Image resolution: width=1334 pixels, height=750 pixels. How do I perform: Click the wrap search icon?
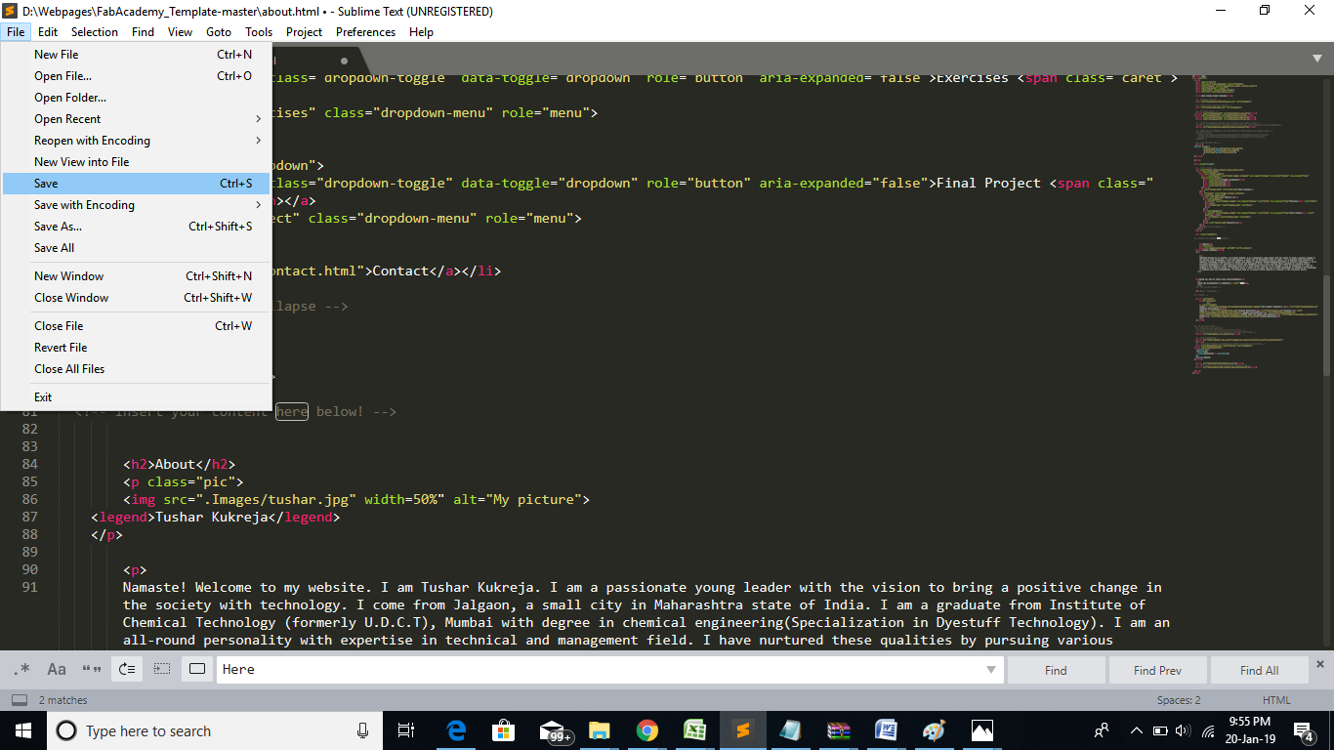127,670
